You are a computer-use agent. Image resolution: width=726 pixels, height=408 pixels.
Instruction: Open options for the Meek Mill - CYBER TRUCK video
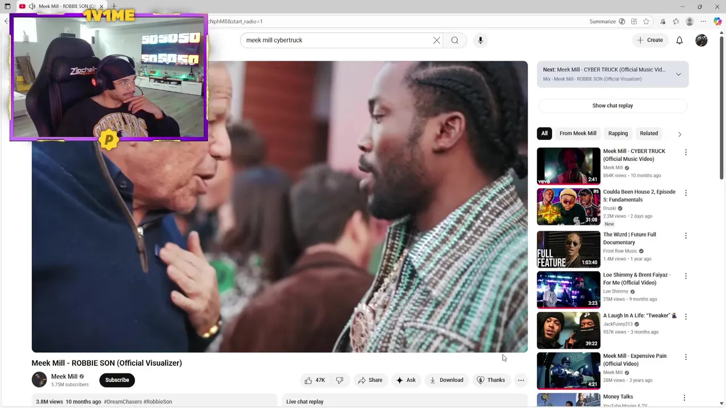[x=686, y=152]
